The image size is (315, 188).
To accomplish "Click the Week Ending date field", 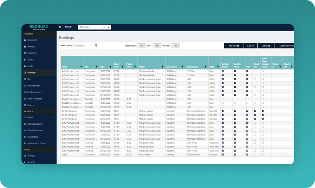I will tap(85, 46).
